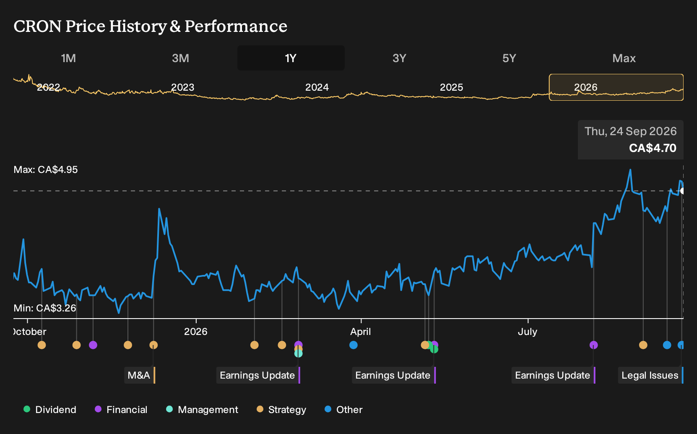Open the Earnings Update label near May
697x434 pixels.
[x=394, y=375]
